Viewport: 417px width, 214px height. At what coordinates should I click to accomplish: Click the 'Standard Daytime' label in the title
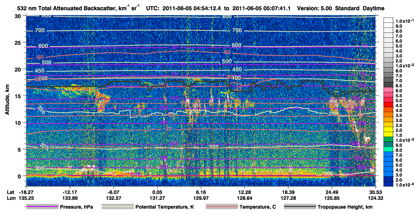(x=360, y=9)
